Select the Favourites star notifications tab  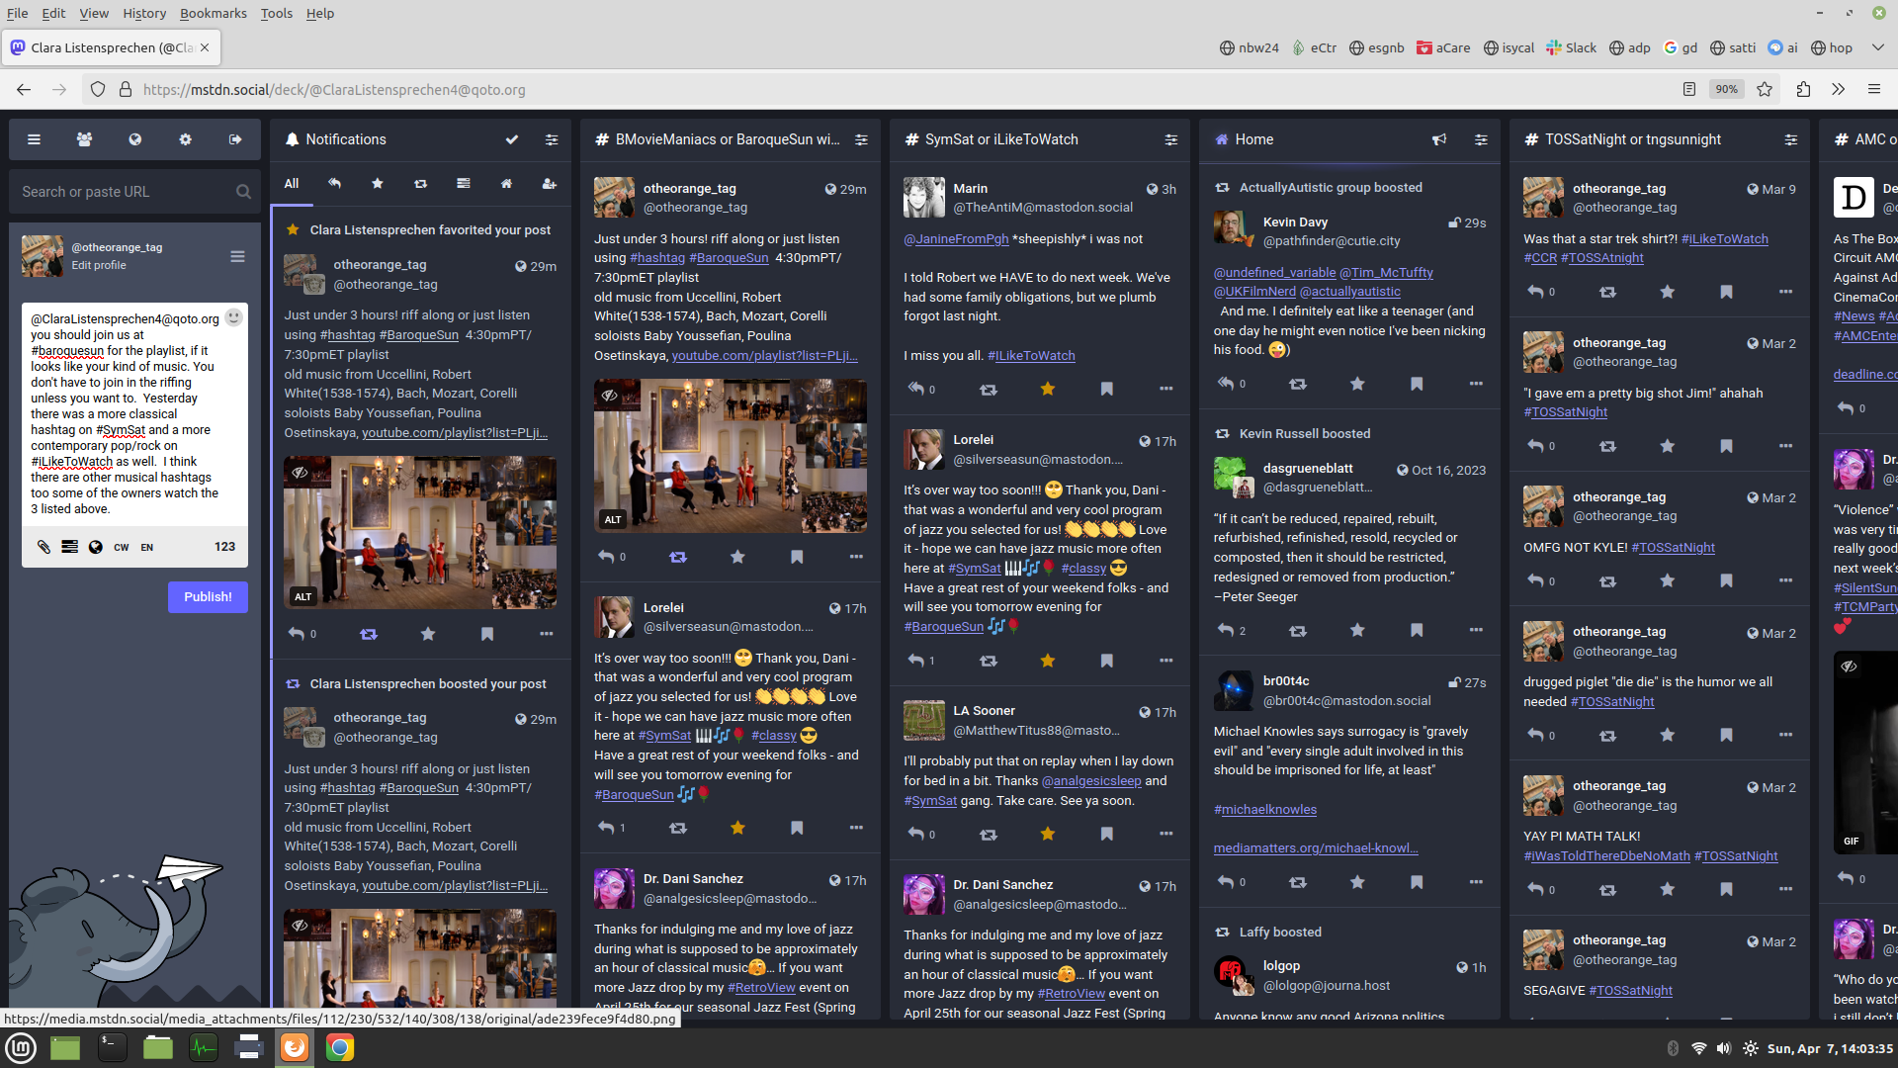tap(377, 183)
